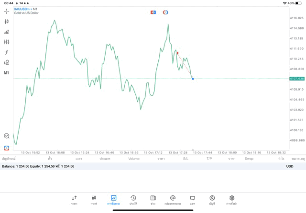
Task: Click the trade panel icon at bottom left
Action: 6,148
